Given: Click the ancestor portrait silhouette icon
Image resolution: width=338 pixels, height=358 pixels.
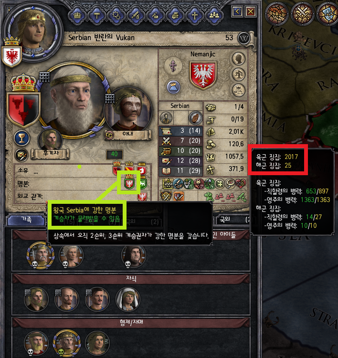Looking at the screenshot, I should pyautogui.click(x=239, y=58).
